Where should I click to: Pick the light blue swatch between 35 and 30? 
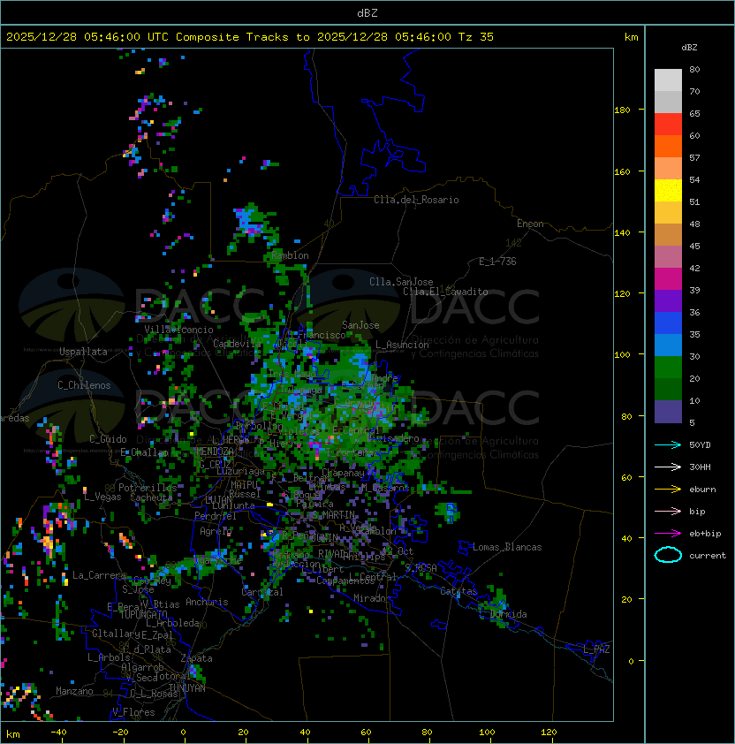point(668,345)
